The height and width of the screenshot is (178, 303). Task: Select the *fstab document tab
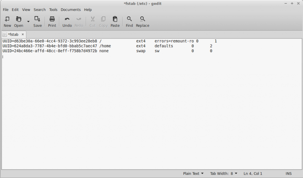point(13,34)
